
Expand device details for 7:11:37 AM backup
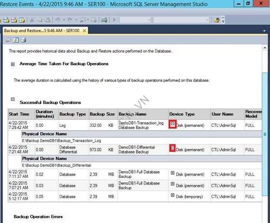coord(172,173)
